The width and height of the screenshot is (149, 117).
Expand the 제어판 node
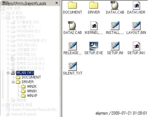8,100
